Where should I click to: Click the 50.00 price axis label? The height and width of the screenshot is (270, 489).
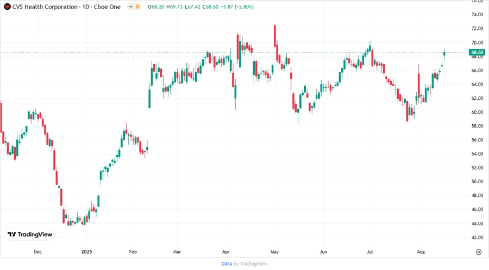pyautogui.click(x=477, y=182)
